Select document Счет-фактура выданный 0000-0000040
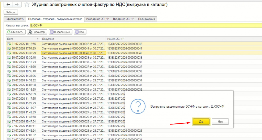The image size is (262, 140). coord(73,53)
